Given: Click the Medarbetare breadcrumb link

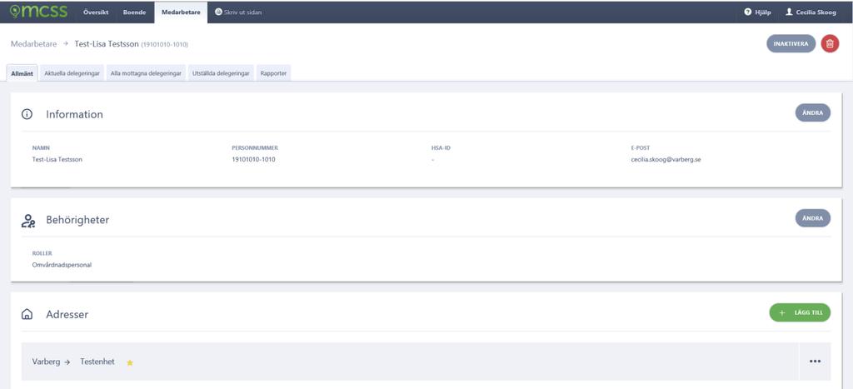Looking at the screenshot, I should [33, 43].
